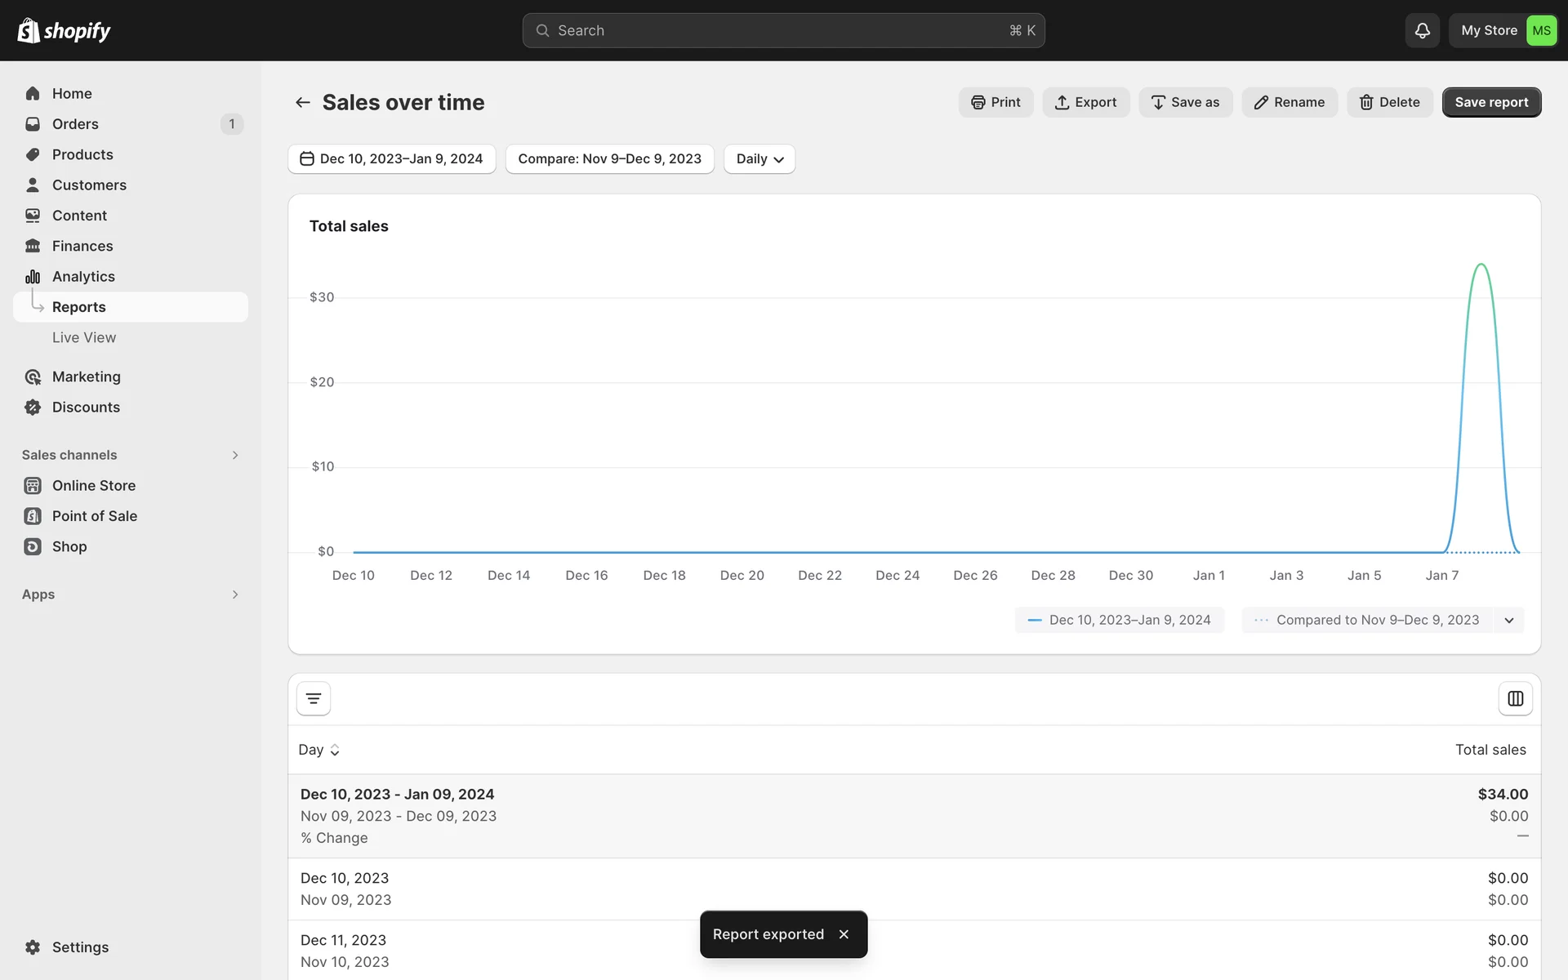Toggle the Compared to Nov 9–Dec 9 legend series

[x=1368, y=621]
